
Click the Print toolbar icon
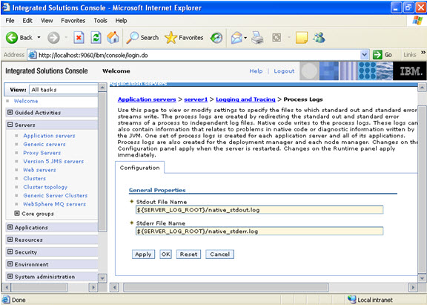(257, 38)
